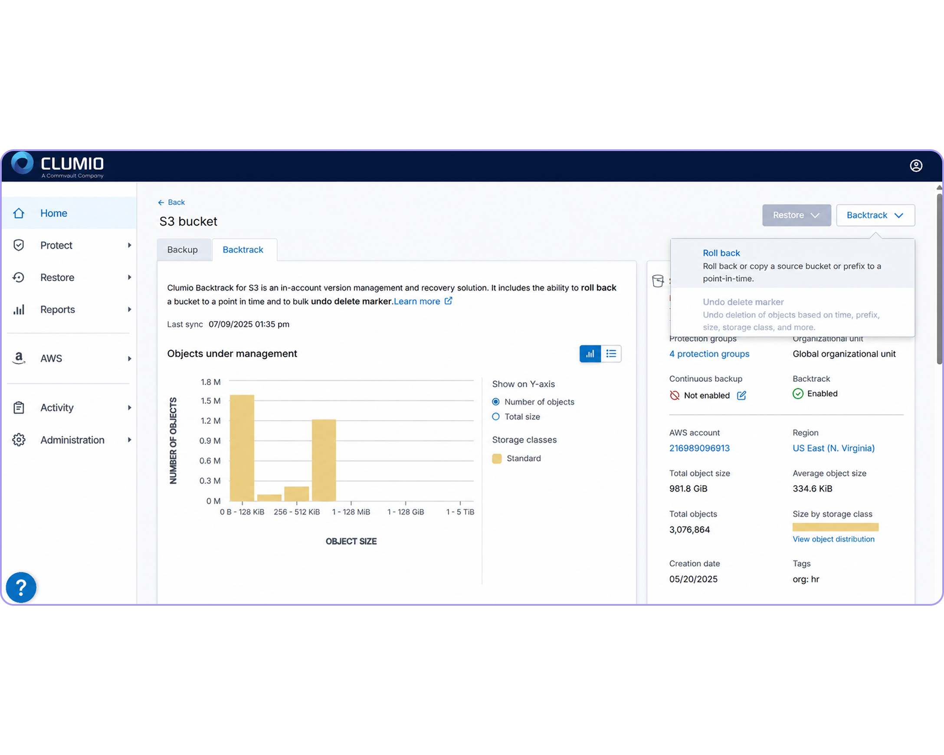Switch to bar chart view
This screenshot has width=944, height=755.
[x=590, y=353]
